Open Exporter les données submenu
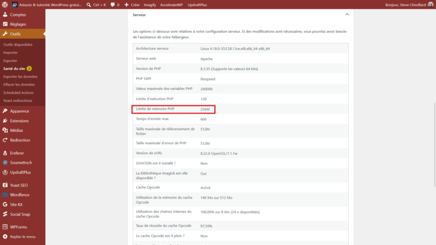Image resolution: width=436 pixels, height=245 pixels. (x=20, y=77)
